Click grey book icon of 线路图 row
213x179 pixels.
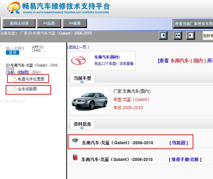(75, 140)
